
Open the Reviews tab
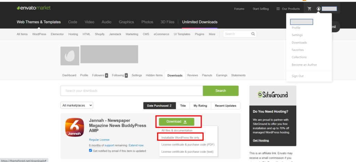point(193,75)
